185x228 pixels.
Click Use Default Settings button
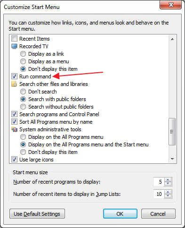coord(37,214)
